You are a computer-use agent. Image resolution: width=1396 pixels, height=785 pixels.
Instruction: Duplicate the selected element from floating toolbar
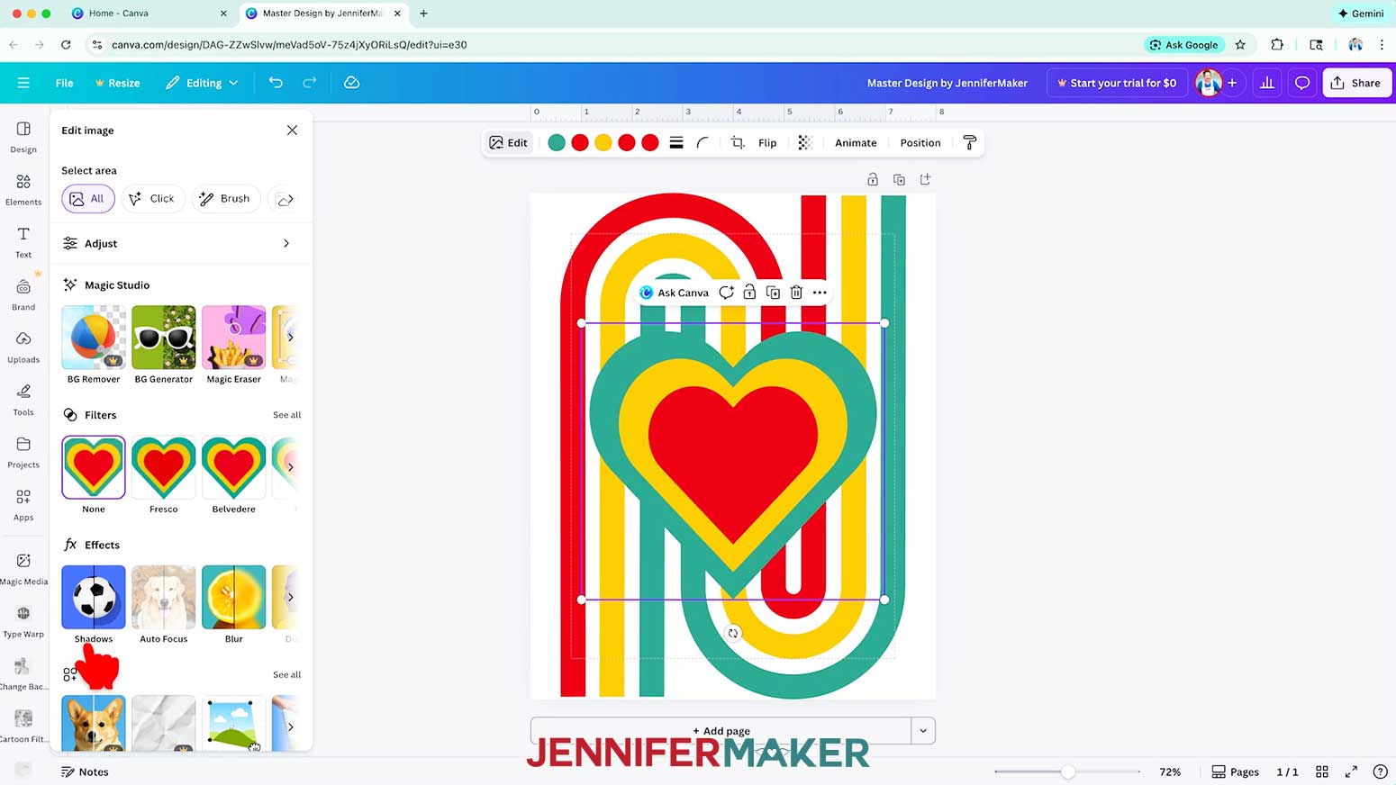(773, 293)
